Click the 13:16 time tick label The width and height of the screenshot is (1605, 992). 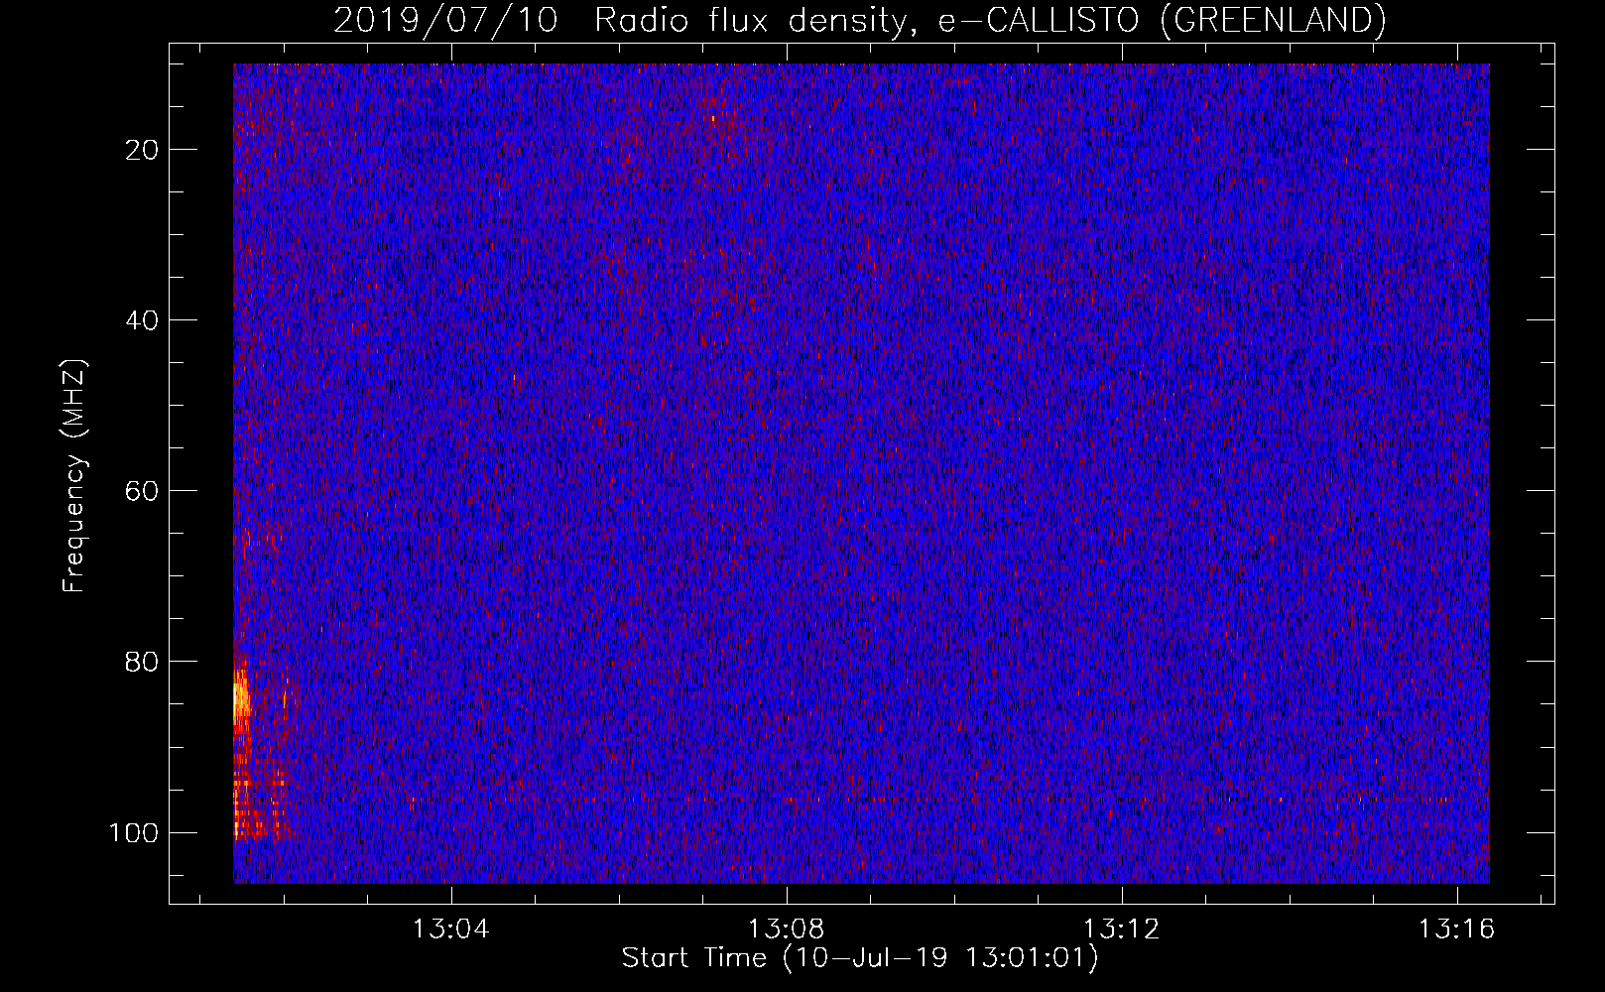pyautogui.click(x=1456, y=930)
